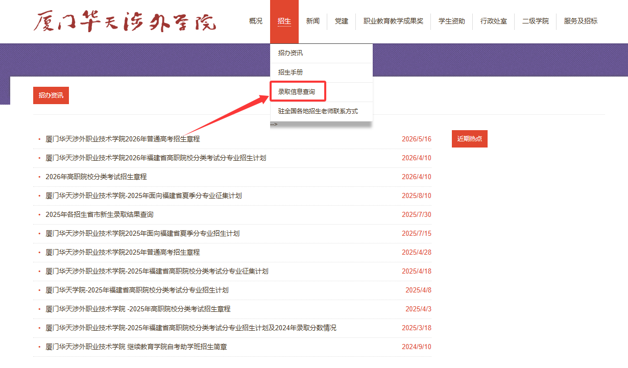Click the date 2024/9/10
The width and height of the screenshot is (628, 368).
pyautogui.click(x=417, y=347)
